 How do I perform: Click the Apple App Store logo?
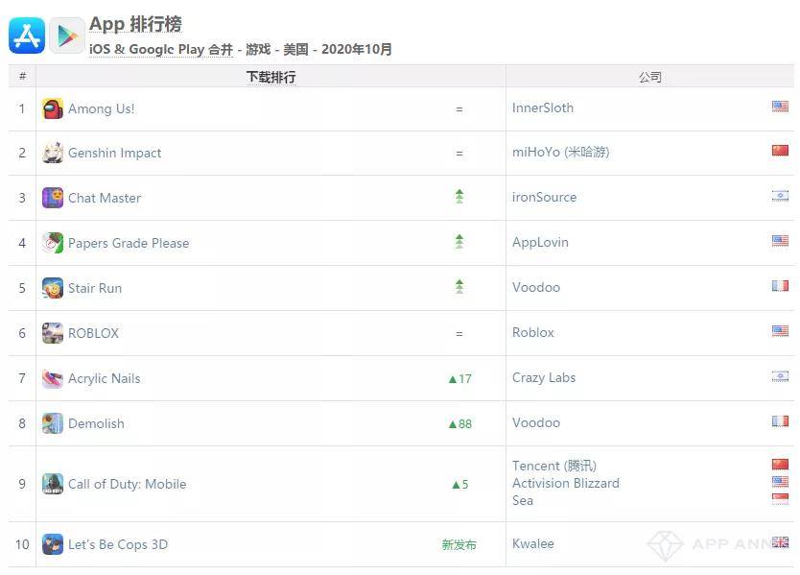[x=27, y=36]
